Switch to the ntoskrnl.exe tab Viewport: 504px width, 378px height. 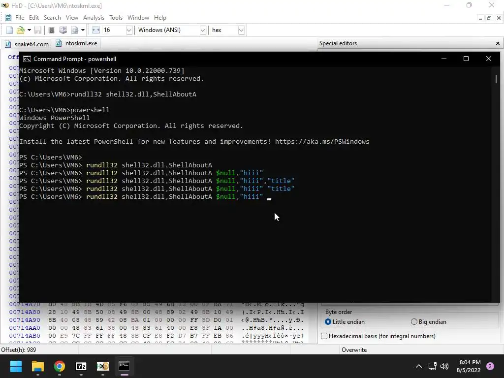[76, 43]
